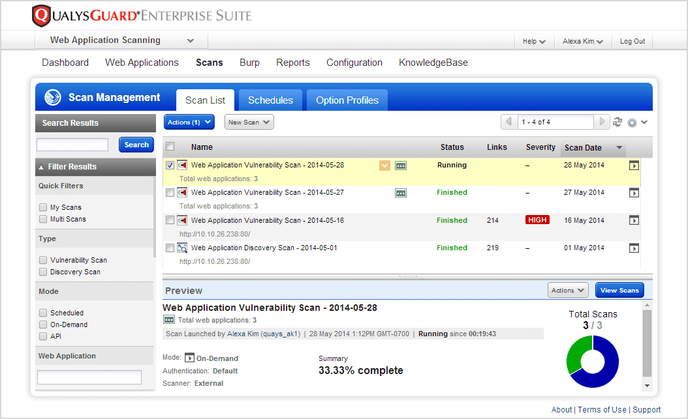688x419 pixels.
Task: Click the refresh scan list icon
Action: pyautogui.click(x=618, y=122)
